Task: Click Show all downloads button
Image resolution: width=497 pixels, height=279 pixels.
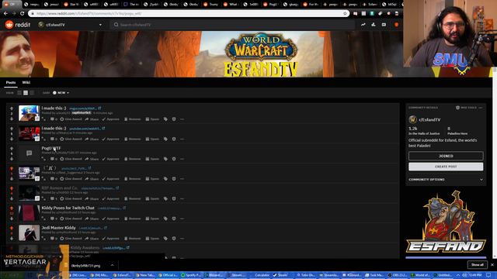Action: pyautogui.click(x=477, y=265)
